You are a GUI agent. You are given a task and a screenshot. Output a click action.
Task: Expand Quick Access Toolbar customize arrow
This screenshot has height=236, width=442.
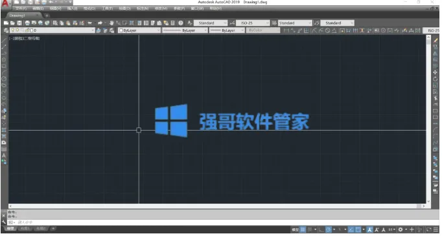coord(71,2)
